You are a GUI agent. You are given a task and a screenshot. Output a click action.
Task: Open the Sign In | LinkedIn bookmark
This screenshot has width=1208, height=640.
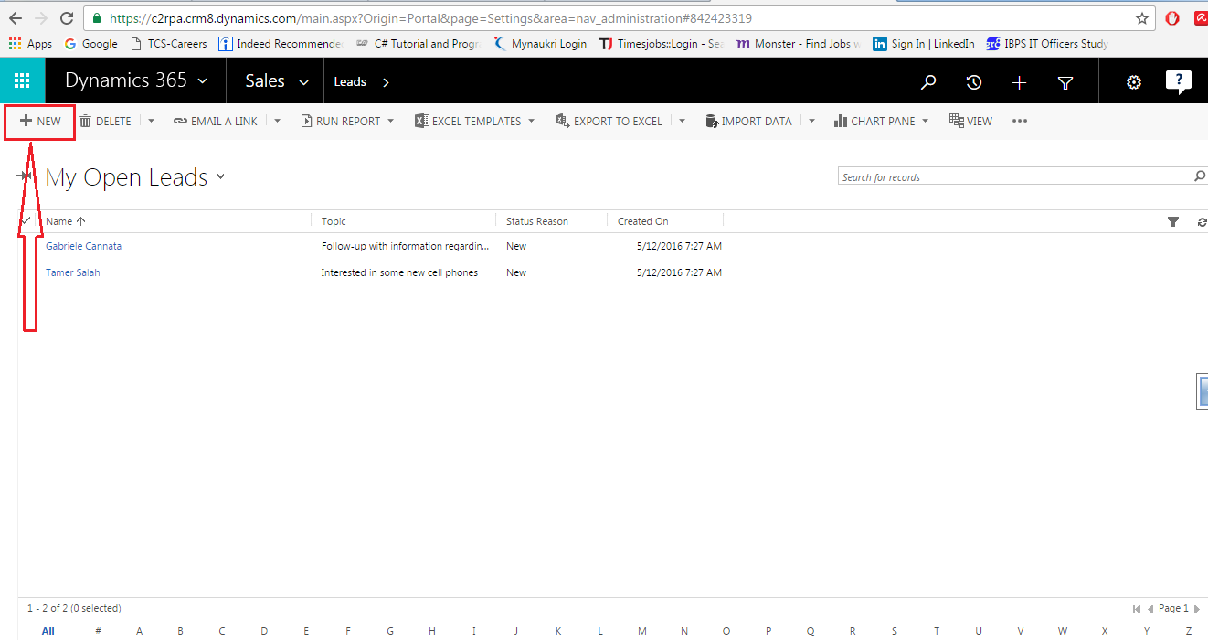coord(924,43)
